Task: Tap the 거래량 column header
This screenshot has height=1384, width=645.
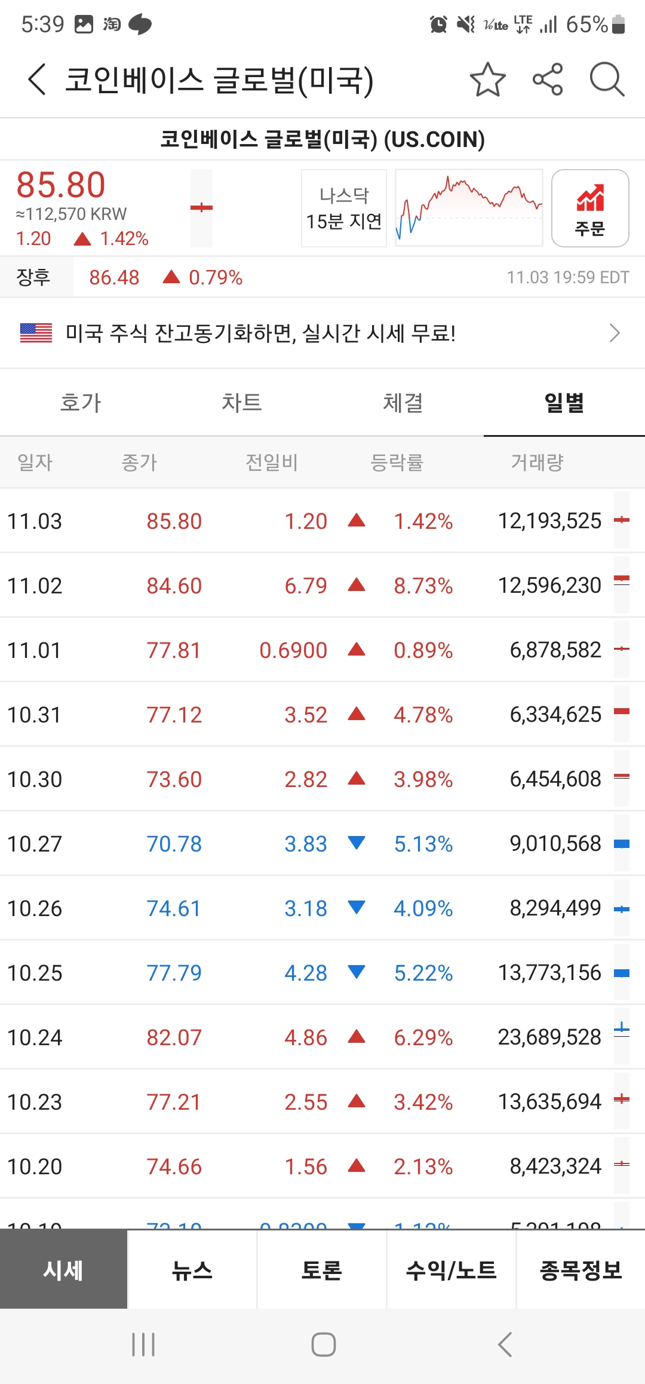Action: pyautogui.click(x=537, y=462)
